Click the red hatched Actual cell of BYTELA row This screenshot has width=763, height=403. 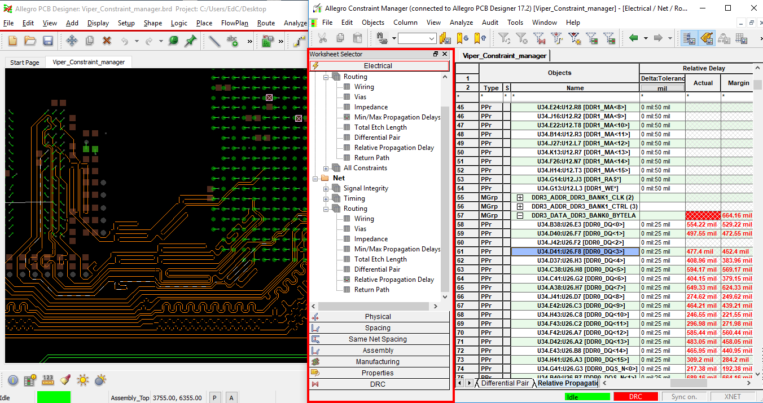point(703,215)
